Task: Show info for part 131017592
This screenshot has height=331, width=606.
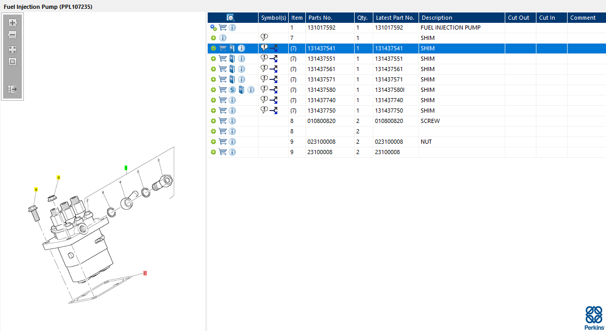Action: (x=232, y=27)
